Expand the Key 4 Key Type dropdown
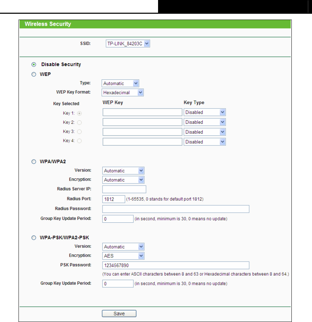312x322 pixels. [x=205, y=142]
